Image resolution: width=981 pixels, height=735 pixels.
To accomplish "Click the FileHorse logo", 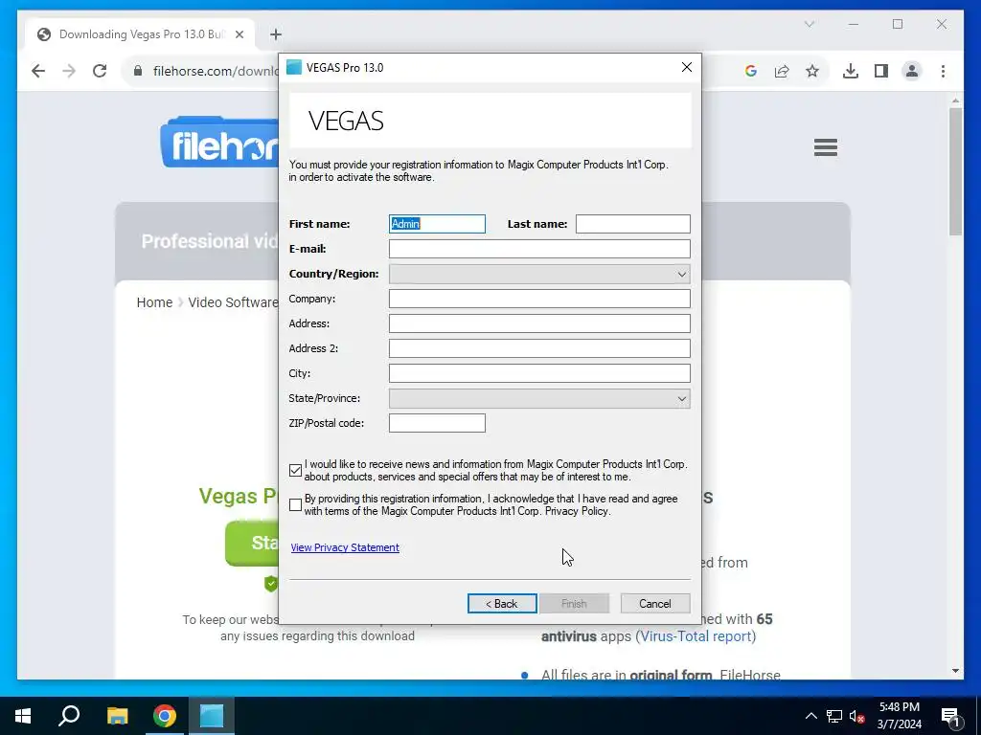I will 219,142.
